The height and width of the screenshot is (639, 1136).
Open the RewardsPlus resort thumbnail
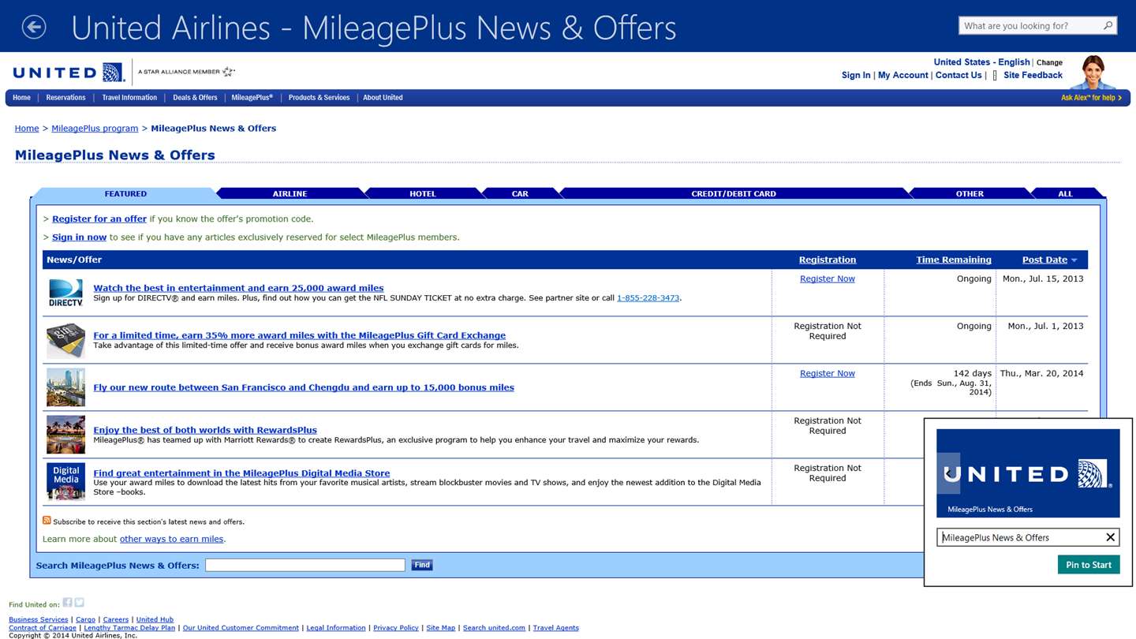click(x=65, y=435)
